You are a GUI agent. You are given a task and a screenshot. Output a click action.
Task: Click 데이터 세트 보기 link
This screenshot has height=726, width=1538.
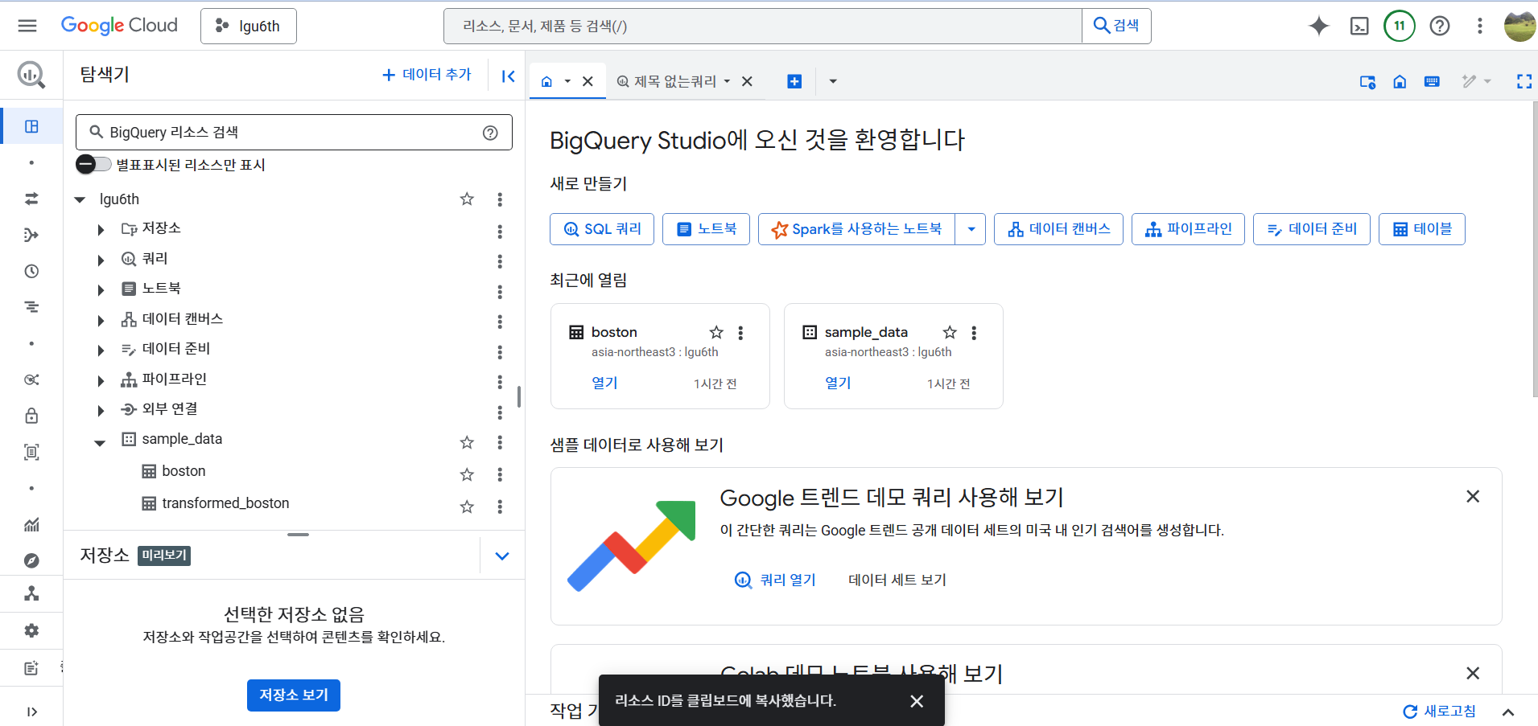coord(897,580)
